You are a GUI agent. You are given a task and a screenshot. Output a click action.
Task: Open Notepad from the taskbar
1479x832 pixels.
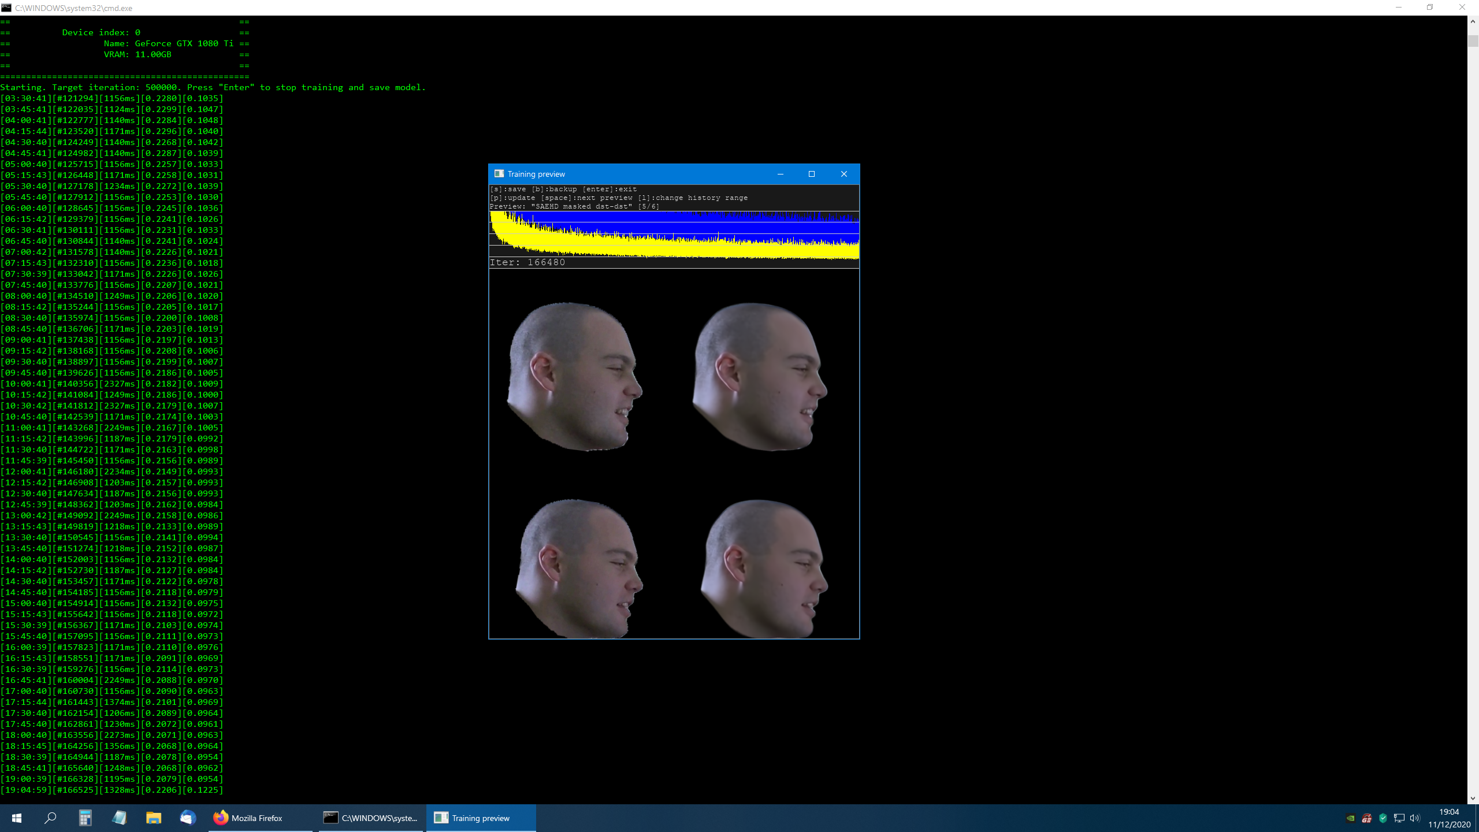tap(119, 818)
